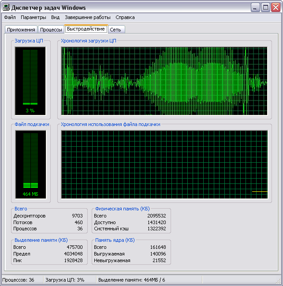Click the Пик value 1928428

73,260
